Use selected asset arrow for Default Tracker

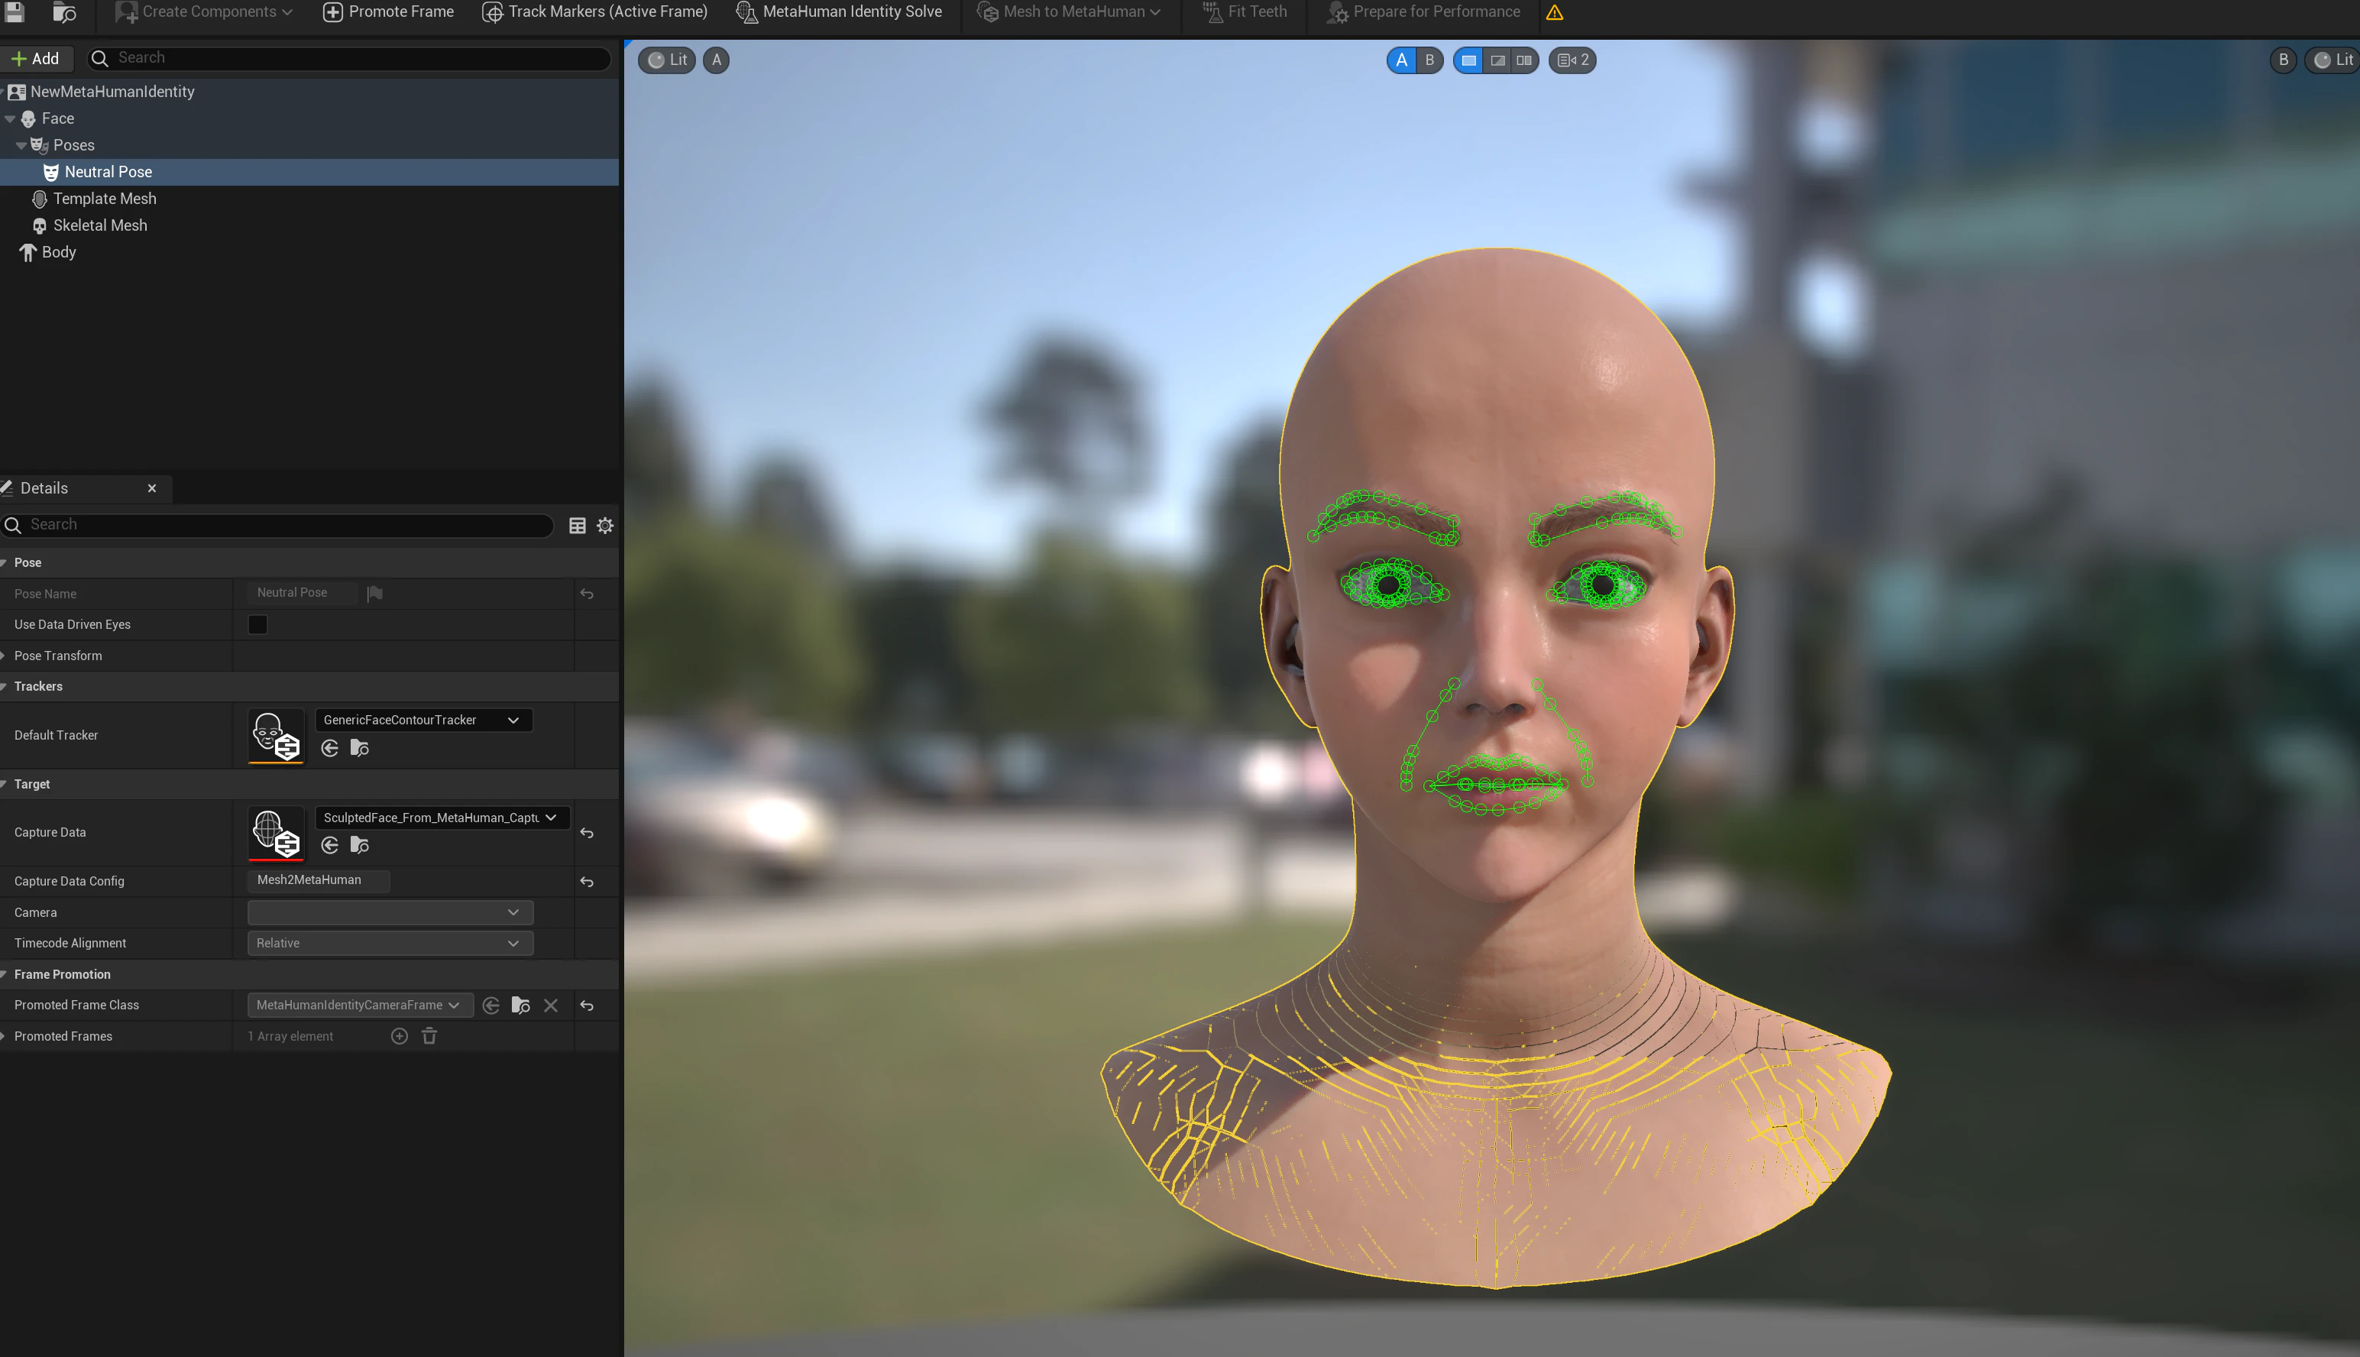[330, 748]
